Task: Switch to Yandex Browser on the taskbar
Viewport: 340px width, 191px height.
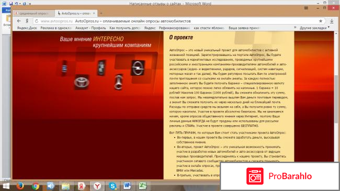Action: tap(97, 186)
